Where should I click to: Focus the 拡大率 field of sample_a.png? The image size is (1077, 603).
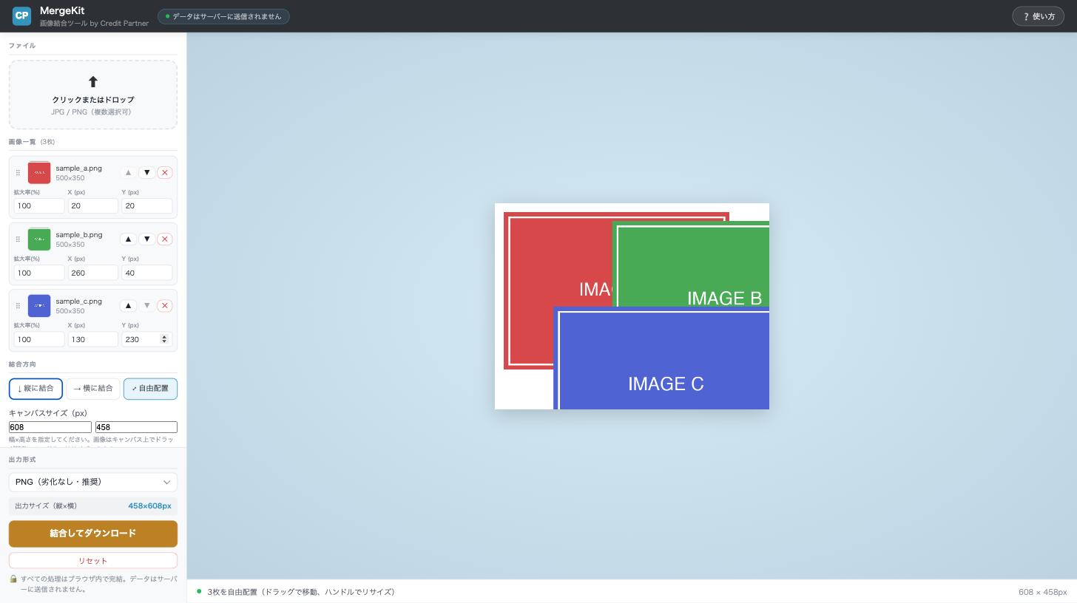coord(39,206)
